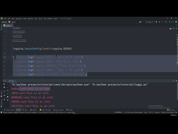The image size is (178, 134).
Task: Open the Edit menu
Action: (x=9, y=19)
